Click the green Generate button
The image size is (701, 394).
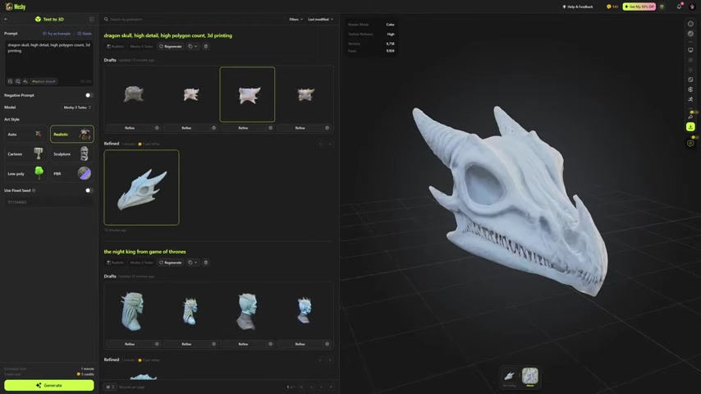[48, 385]
